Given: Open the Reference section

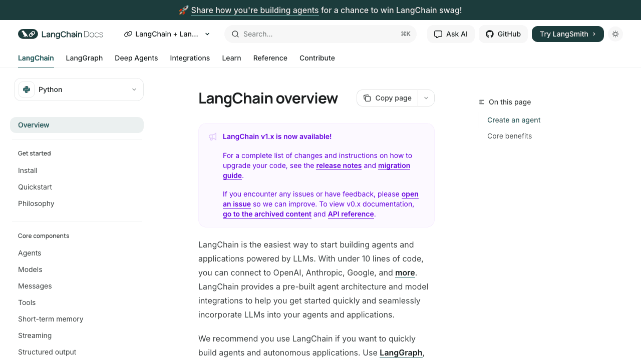Looking at the screenshot, I should pyautogui.click(x=270, y=58).
